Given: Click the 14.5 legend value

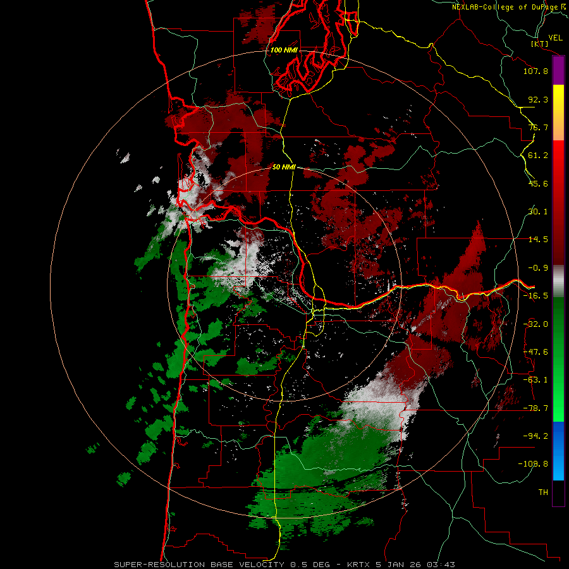Looking at the screenshot, I should point(538,240).
